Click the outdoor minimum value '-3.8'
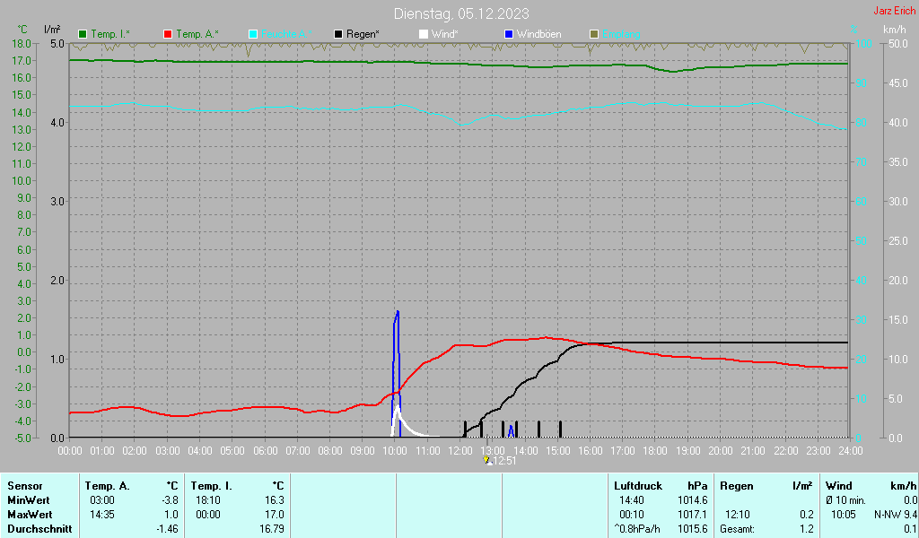 click(x=170, y=500)
